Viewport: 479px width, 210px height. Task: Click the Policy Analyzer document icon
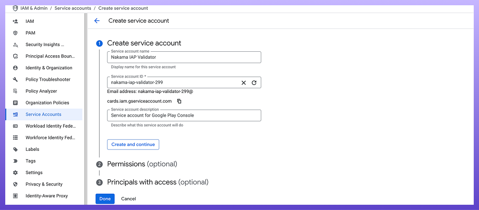15,91
